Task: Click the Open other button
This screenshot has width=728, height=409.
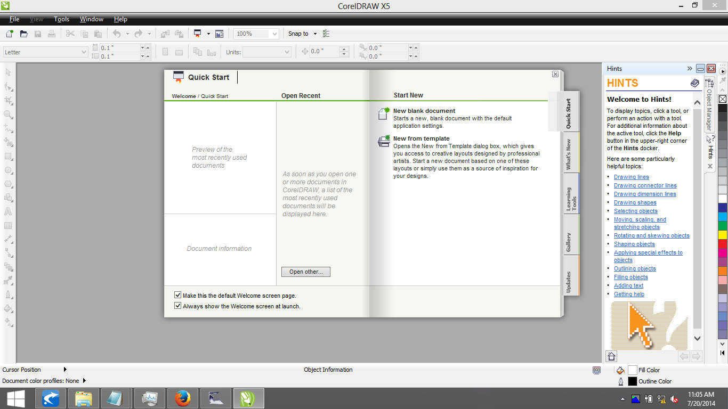Action: pos(305,272)
